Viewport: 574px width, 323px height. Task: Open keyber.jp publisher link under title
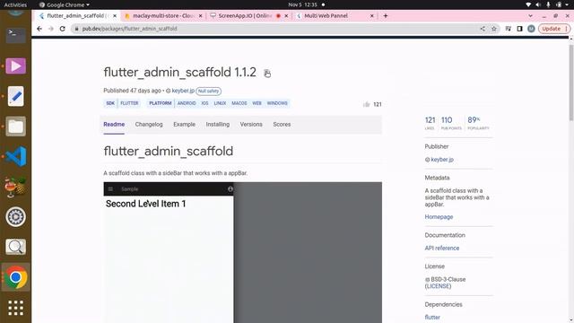coord(183,91)
